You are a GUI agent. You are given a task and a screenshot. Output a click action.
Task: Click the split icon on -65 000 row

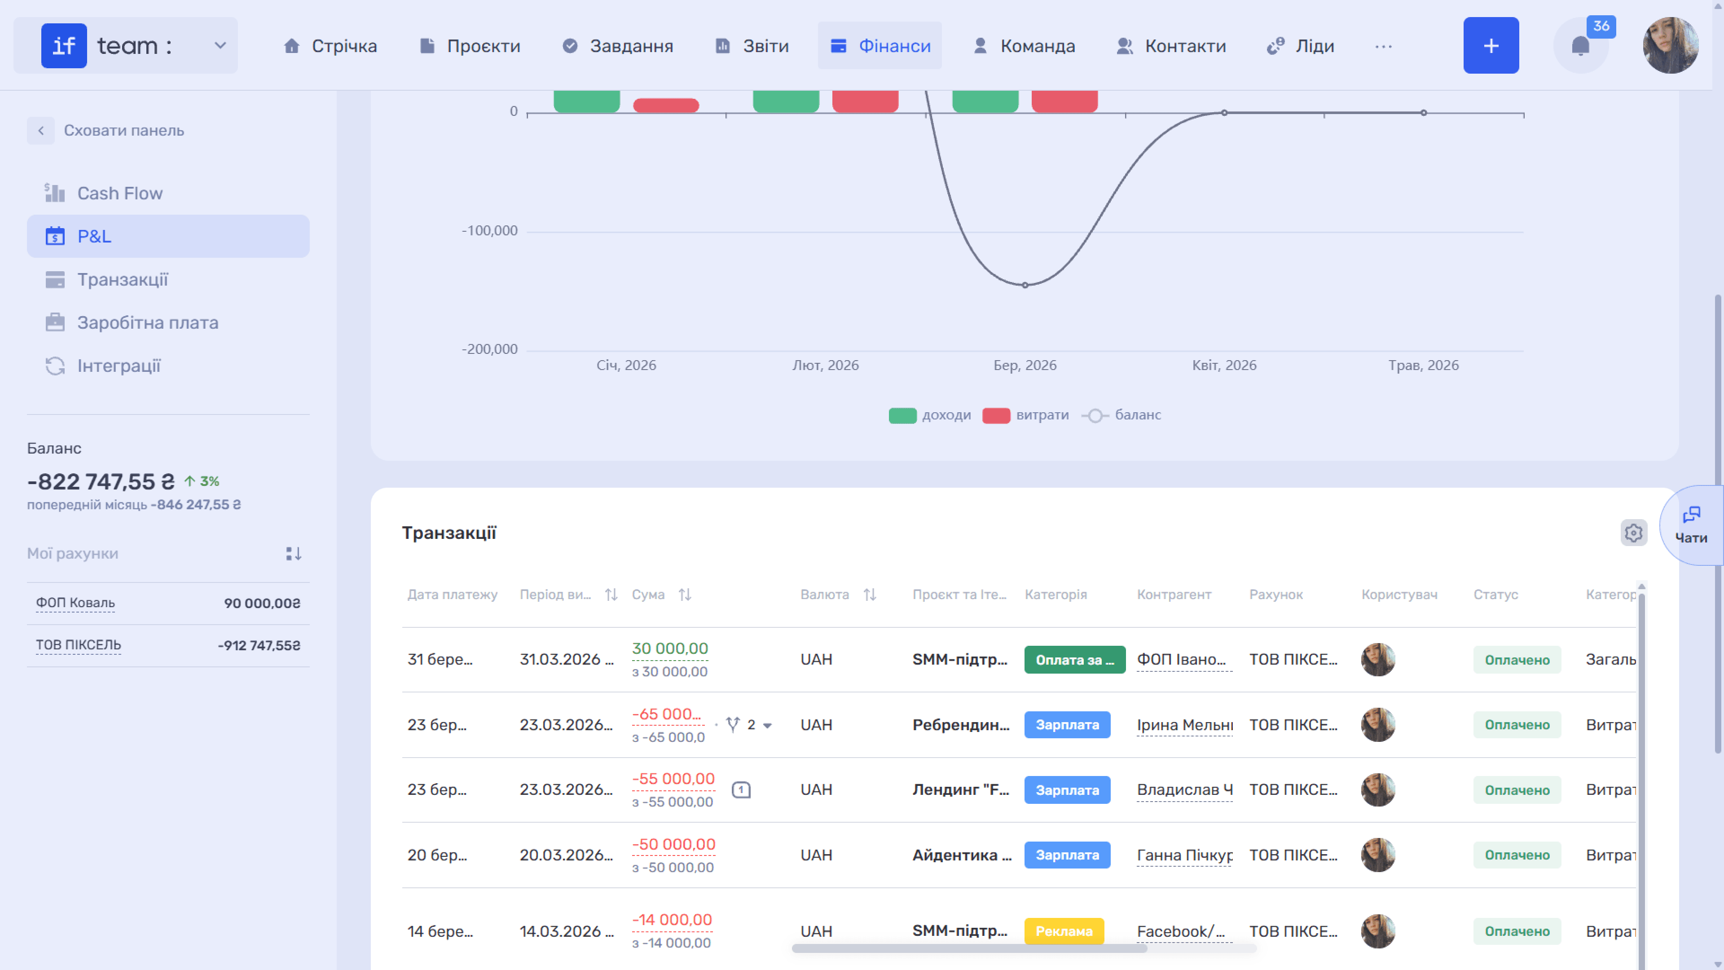pos(733,724)
